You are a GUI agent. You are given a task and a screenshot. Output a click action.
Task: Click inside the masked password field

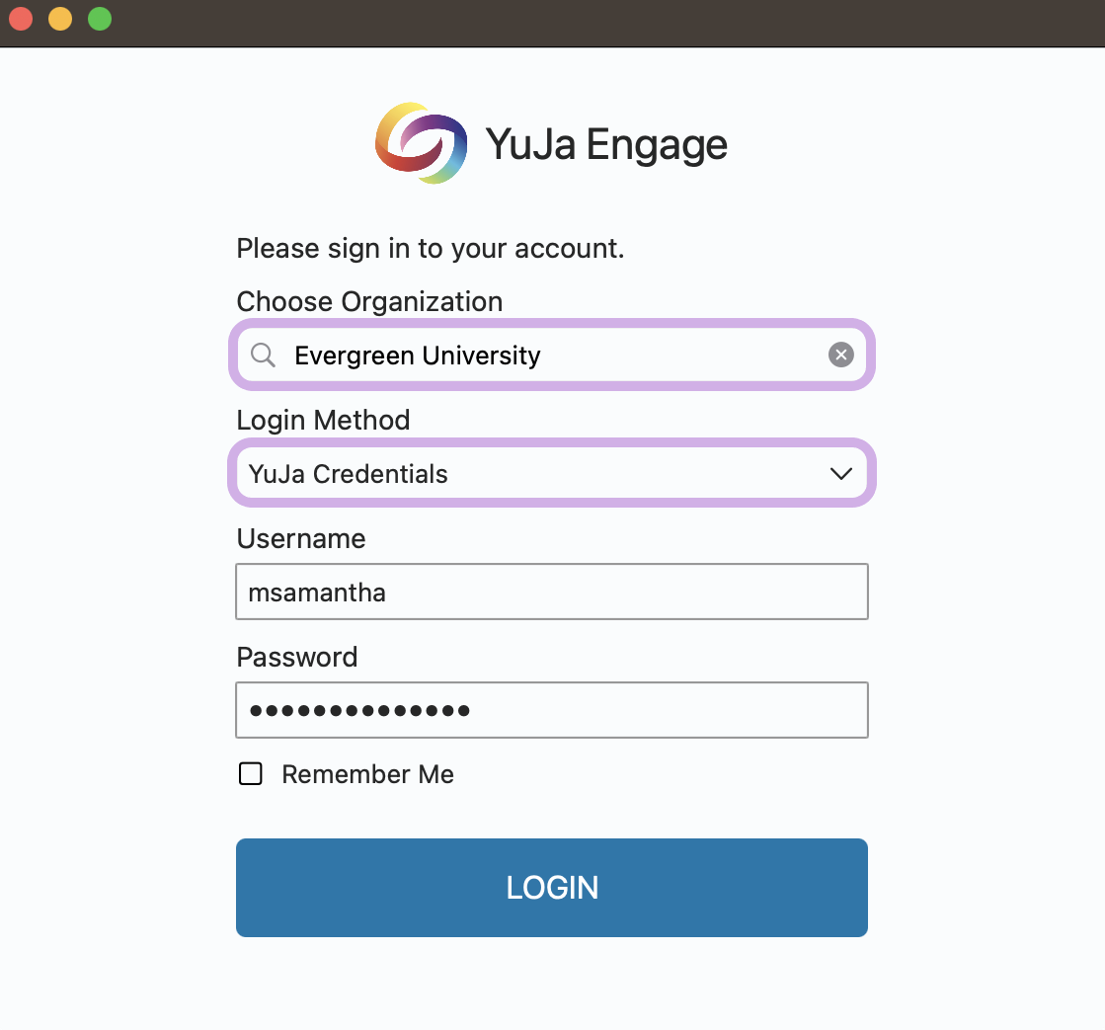coord(551,710)
